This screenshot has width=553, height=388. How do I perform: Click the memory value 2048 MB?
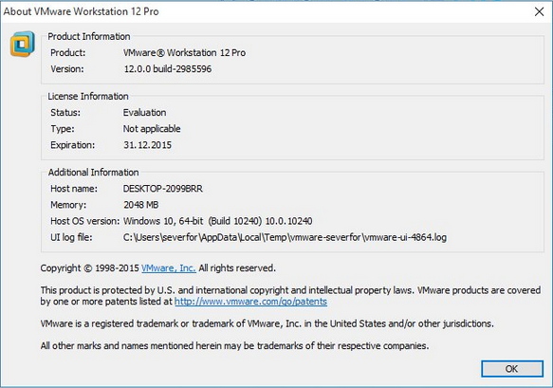click(x=140, y=205)
